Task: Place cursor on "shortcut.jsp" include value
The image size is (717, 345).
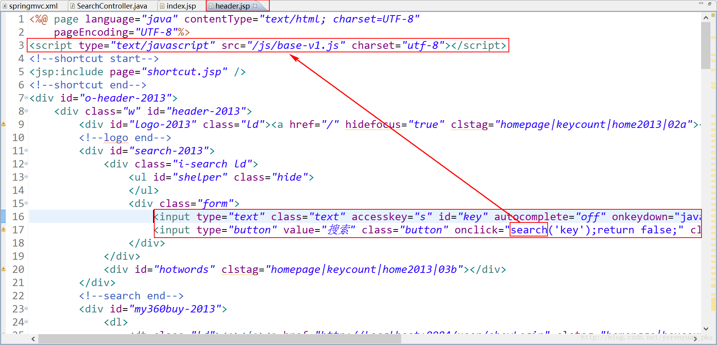Action: pyautogui.click(x=184, y=72)
